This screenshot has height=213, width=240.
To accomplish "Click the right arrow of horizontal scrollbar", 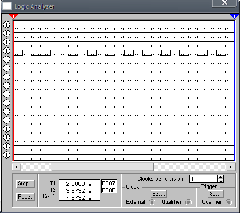I will pyautogui.click(x=231, y=167).
